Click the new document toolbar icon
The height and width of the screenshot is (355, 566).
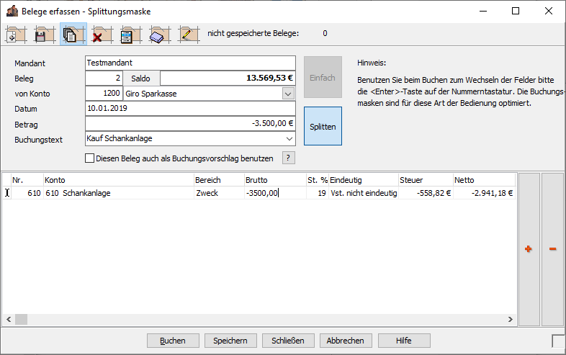click(x=16, y=35)
